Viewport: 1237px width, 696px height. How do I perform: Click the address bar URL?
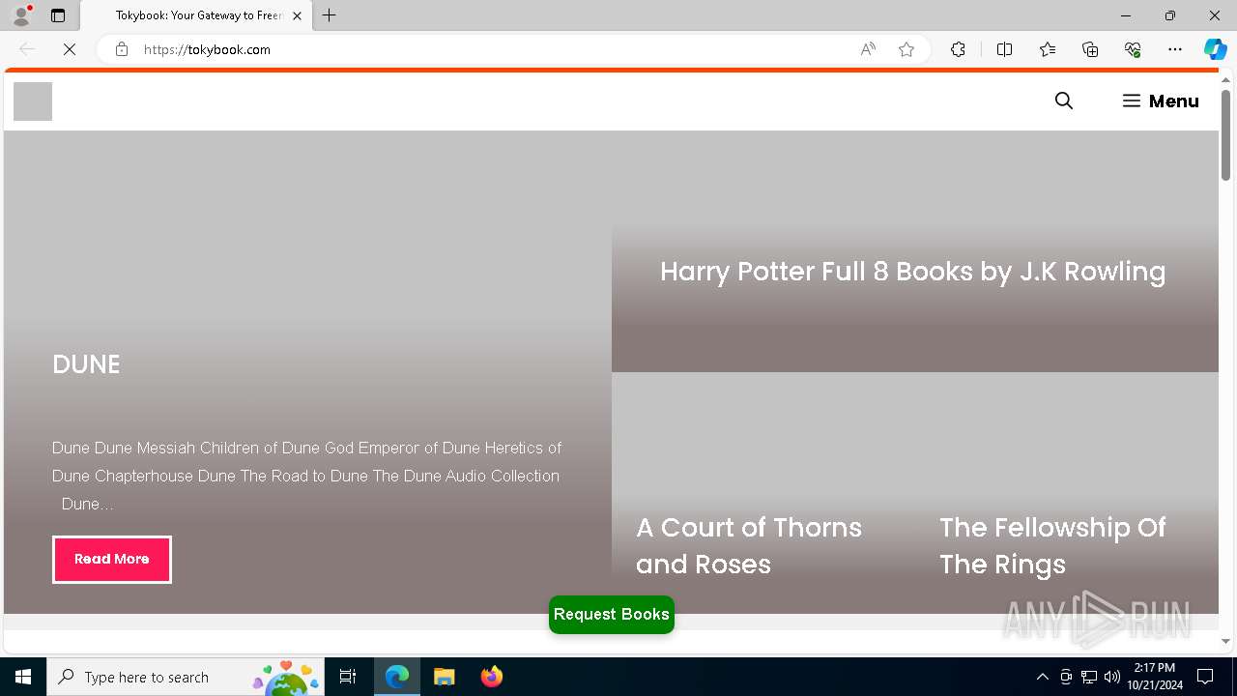207,49
